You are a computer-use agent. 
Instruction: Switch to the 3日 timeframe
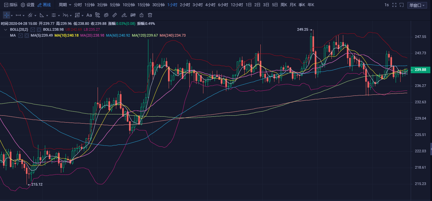[266, 5]
